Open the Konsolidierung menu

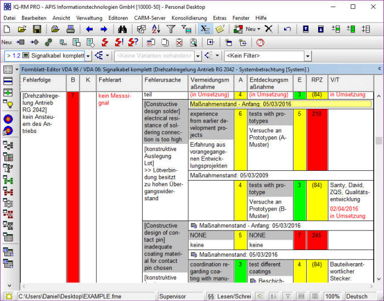189,18
